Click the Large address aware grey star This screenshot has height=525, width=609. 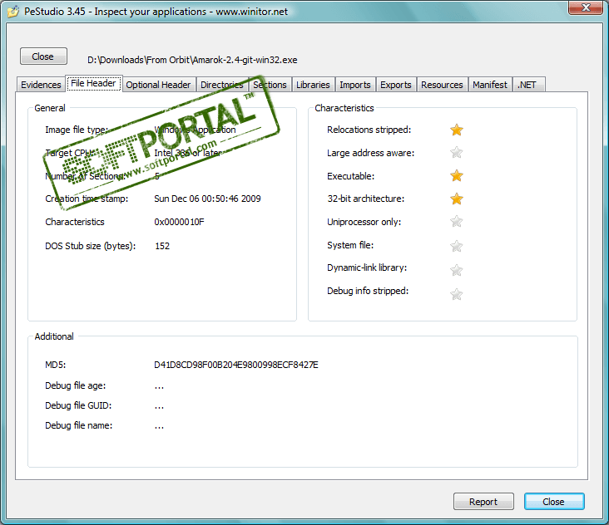point(457,152)
